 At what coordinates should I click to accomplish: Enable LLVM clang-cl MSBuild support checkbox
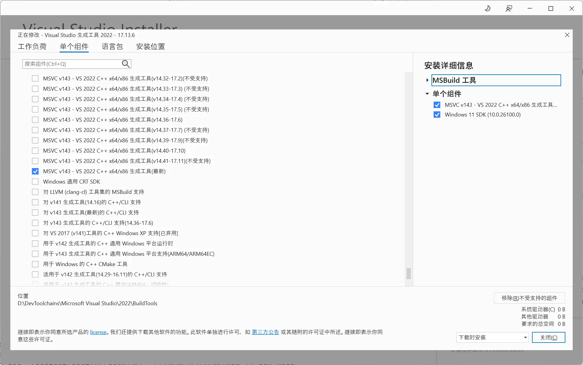coord(35,192)
